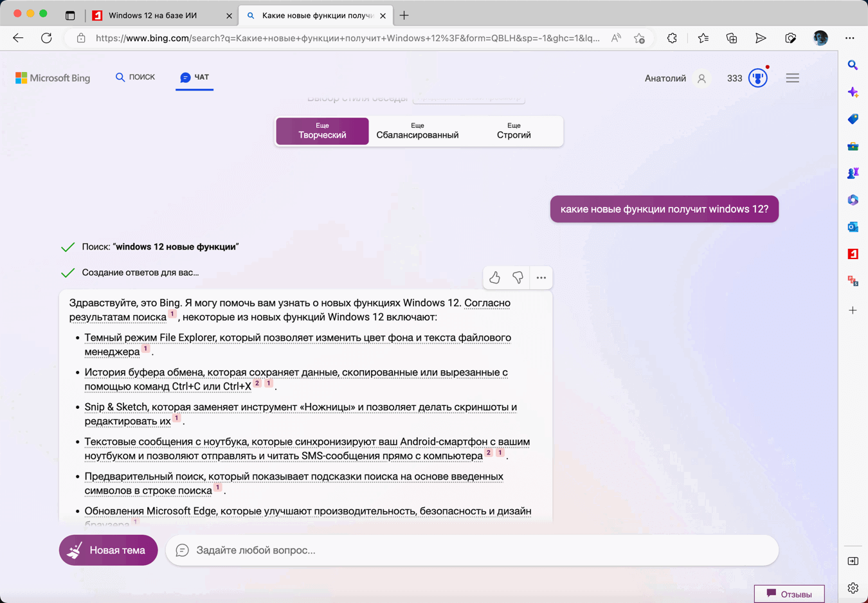The width and height of the screenshot is (868, 603).
Task: Close the Windows 12 на базе ИИ tab
Action: pos(229,15)
